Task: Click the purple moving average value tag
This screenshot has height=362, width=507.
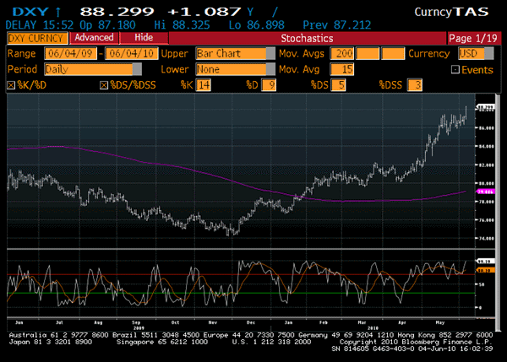Action: tap(485, 192)
